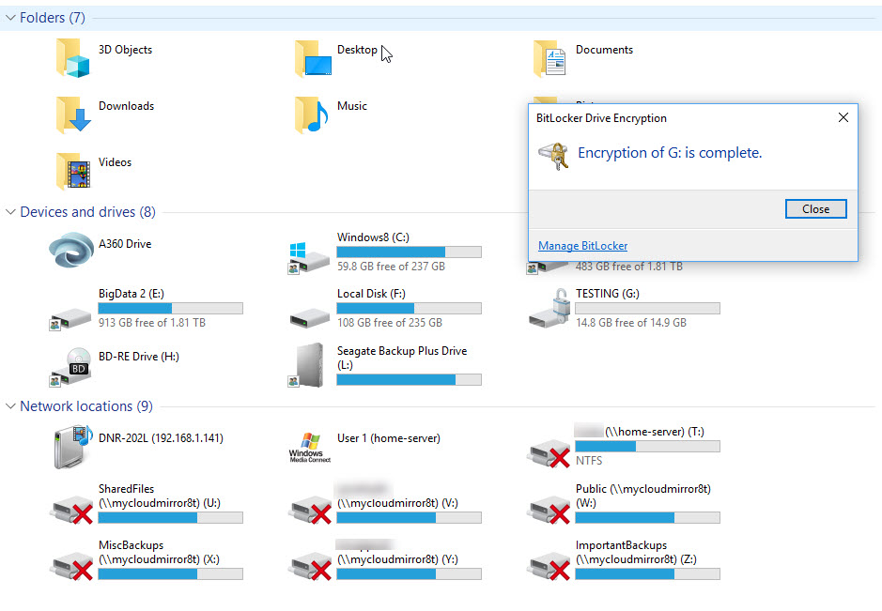Click the 'BigData 2 (E:)' drive label

[x=132, y=294]
